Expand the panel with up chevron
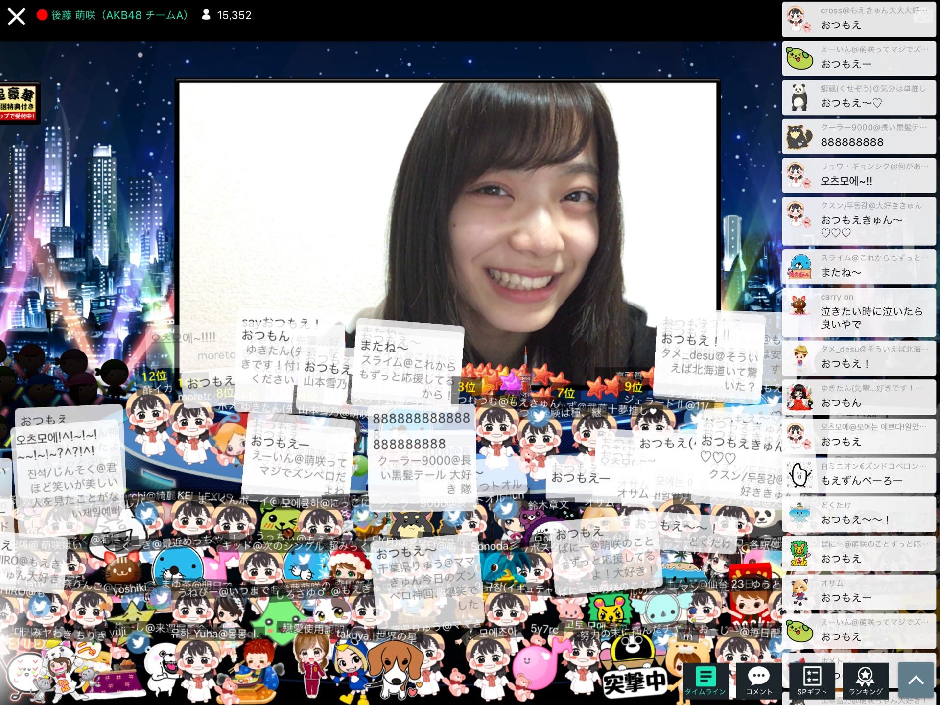Viewport: 940px width, 705px height. coord(916,681)
